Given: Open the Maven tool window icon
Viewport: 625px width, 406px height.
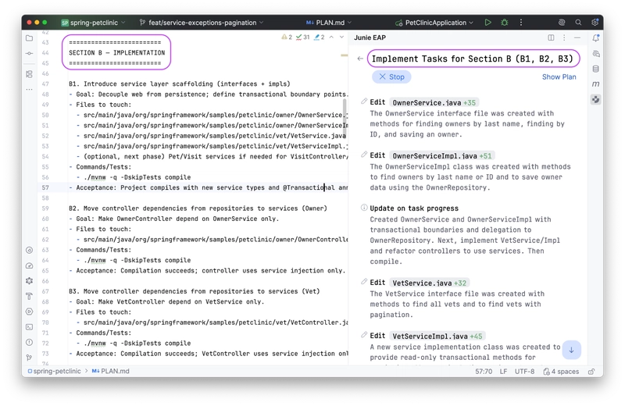Looking at the screenshot, I should point(595,84).
